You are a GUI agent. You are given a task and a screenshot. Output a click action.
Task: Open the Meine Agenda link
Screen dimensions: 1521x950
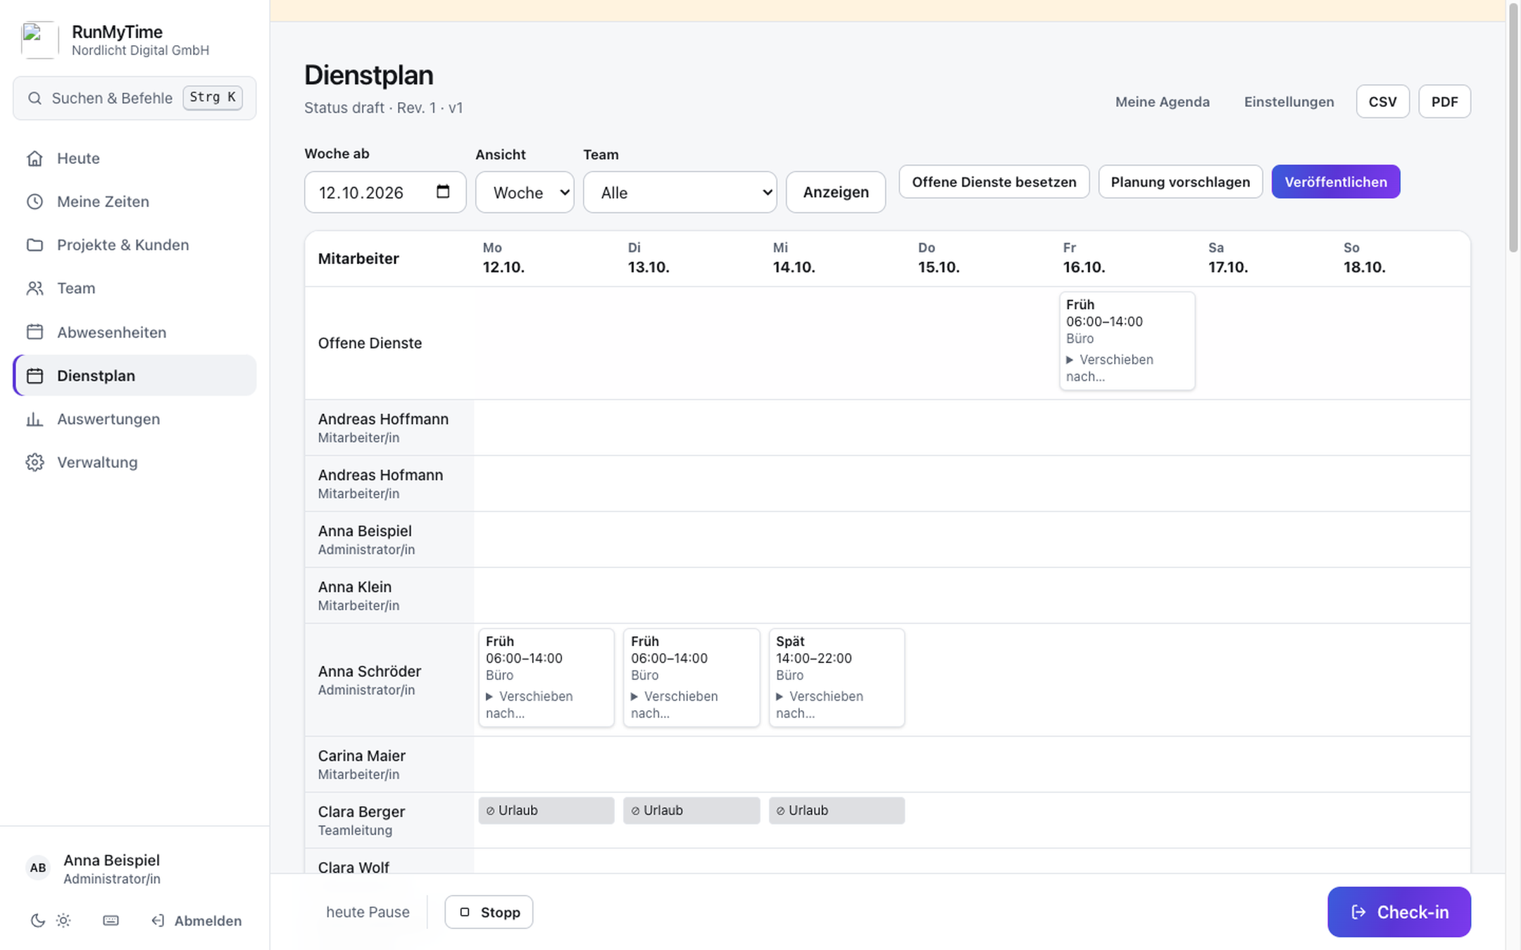[x=1162, y=101]
